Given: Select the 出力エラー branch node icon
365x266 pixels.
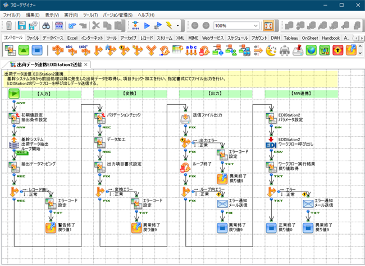Looking at the screenshot, I should [185, 142].
